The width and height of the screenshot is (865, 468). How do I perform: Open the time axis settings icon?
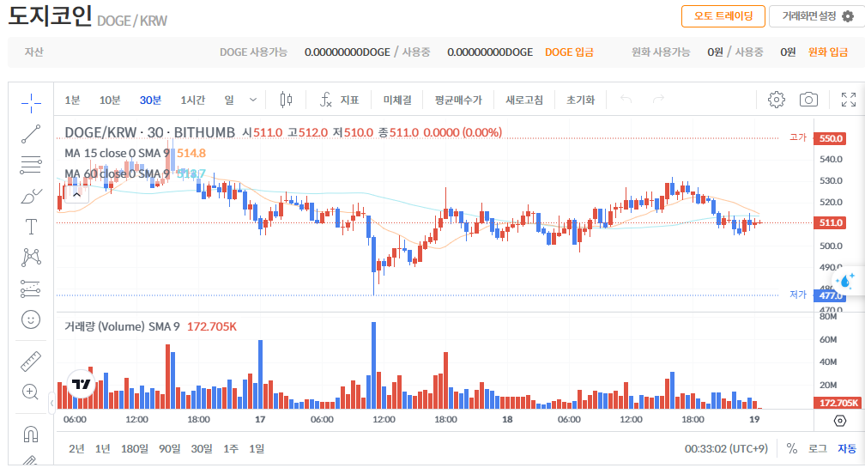[x=839, y=421]
